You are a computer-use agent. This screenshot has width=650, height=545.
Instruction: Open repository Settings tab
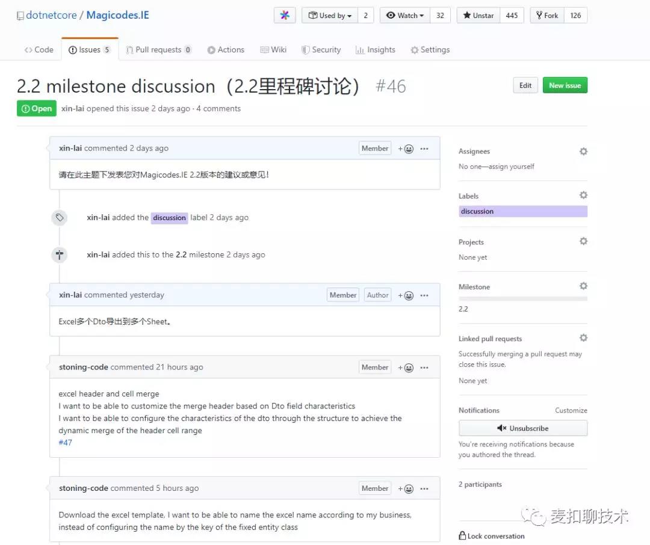[x=430, y=50]
